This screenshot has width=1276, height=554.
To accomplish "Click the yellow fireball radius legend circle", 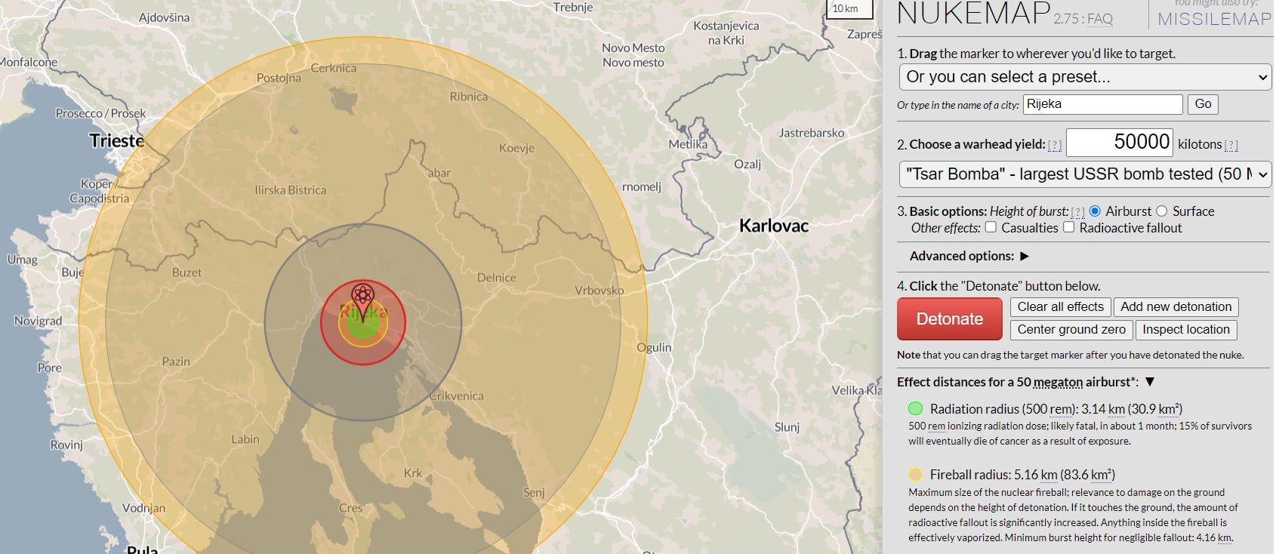I will [x=915, y=475].
